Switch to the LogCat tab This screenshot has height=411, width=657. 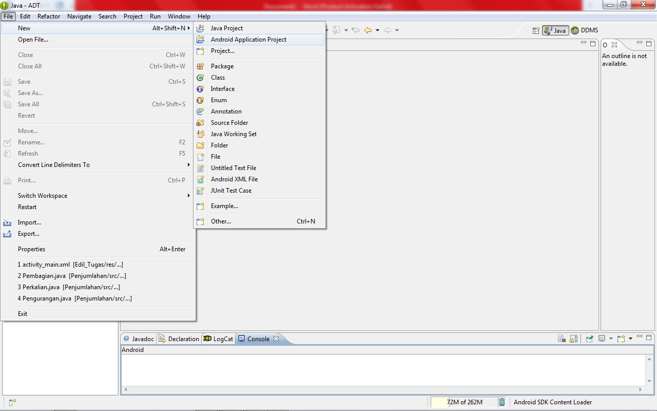[x=218, y=339]
